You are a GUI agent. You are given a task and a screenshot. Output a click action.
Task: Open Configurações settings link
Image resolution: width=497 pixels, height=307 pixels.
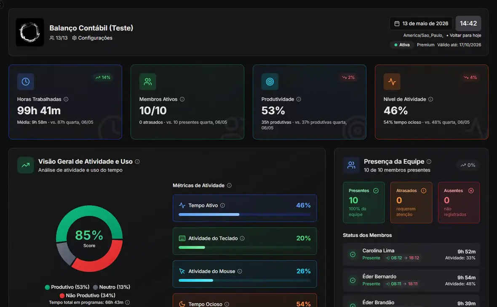coord(92,38)
